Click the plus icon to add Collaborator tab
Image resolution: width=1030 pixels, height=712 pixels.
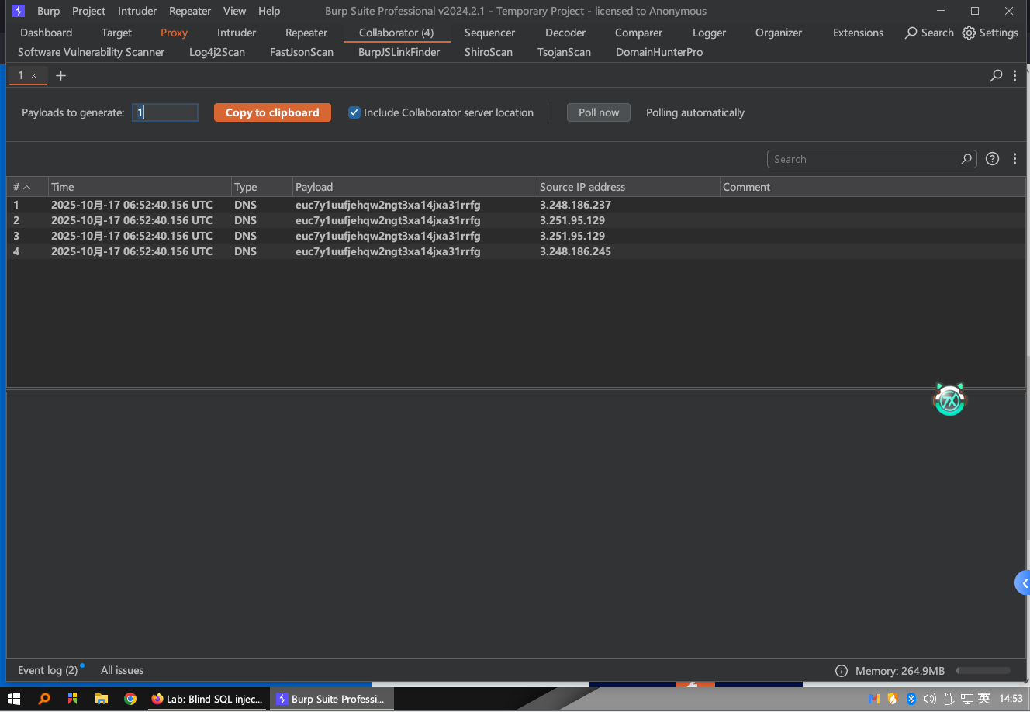pyautogui.click(x=60, y=75)
